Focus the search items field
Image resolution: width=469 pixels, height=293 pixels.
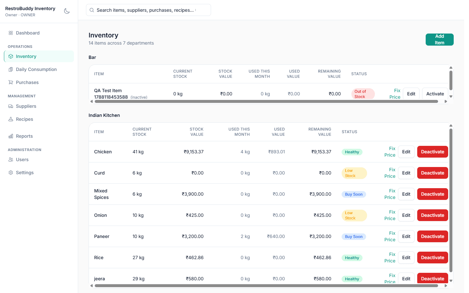[149, 10]
